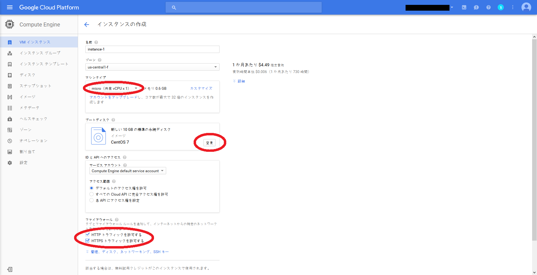Open the hamburger navigation menu
The width and height of the screenshot is (537, 275).
[x=10, y=7]
